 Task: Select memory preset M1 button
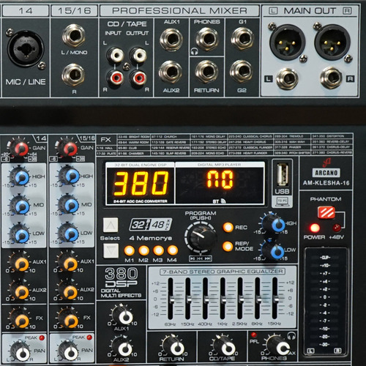[x=129, y=250]
